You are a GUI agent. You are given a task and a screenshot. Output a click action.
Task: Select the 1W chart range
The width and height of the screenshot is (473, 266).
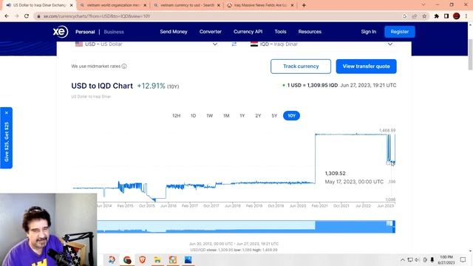tap(210, 115)
